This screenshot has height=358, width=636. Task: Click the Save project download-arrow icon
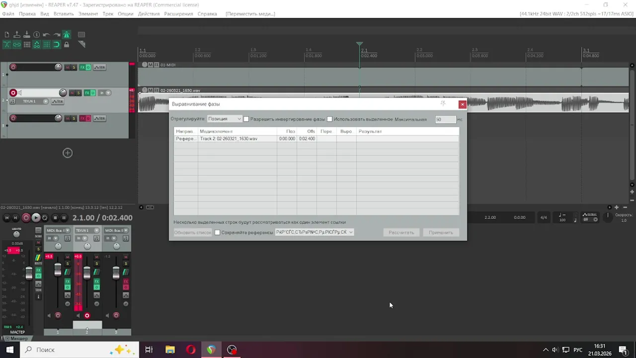tap(26, 35)
